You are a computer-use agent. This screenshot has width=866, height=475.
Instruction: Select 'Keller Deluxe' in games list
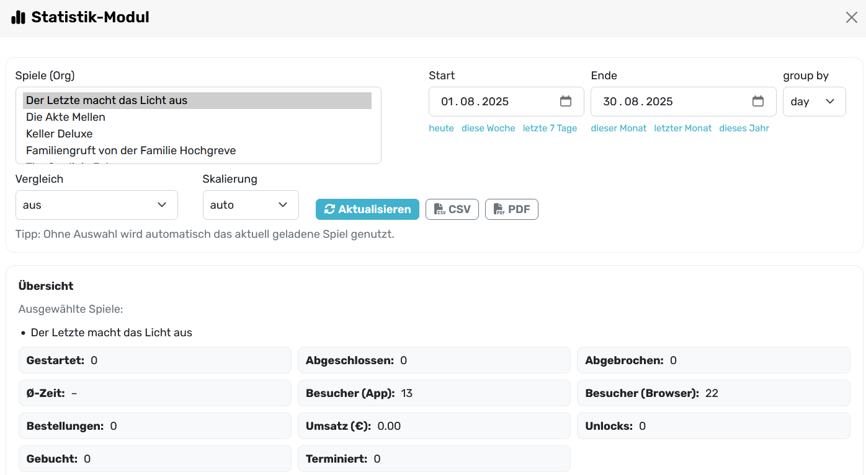coord(60,134)
